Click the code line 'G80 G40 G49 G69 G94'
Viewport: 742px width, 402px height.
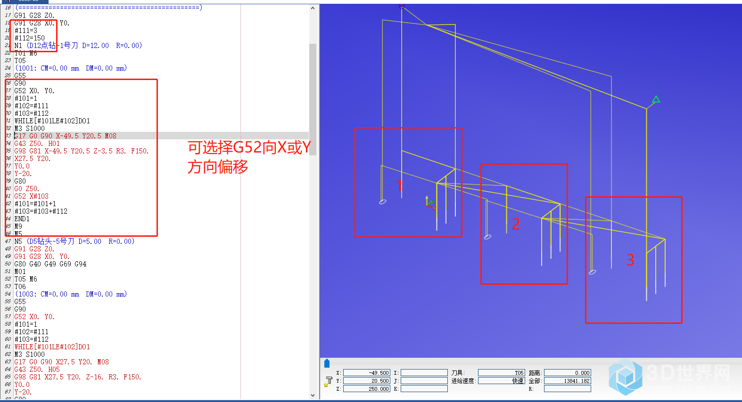50,264
